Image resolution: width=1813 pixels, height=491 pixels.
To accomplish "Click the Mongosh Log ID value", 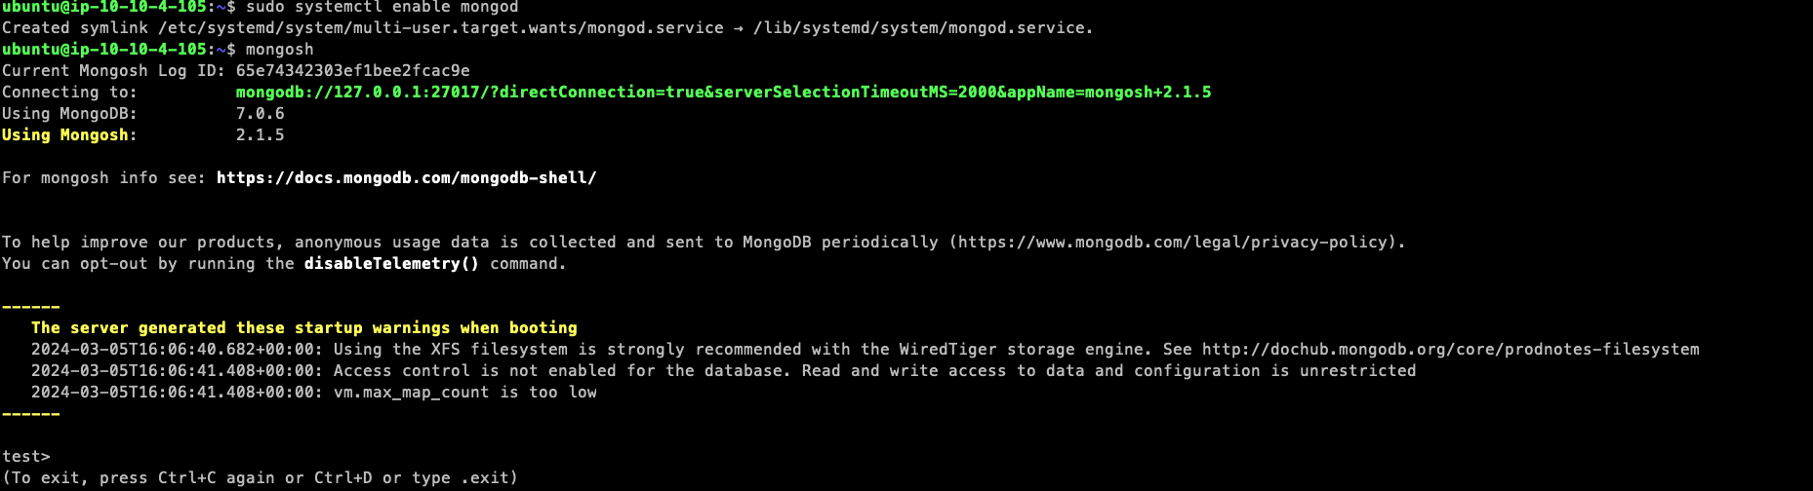I will (352, 70).
